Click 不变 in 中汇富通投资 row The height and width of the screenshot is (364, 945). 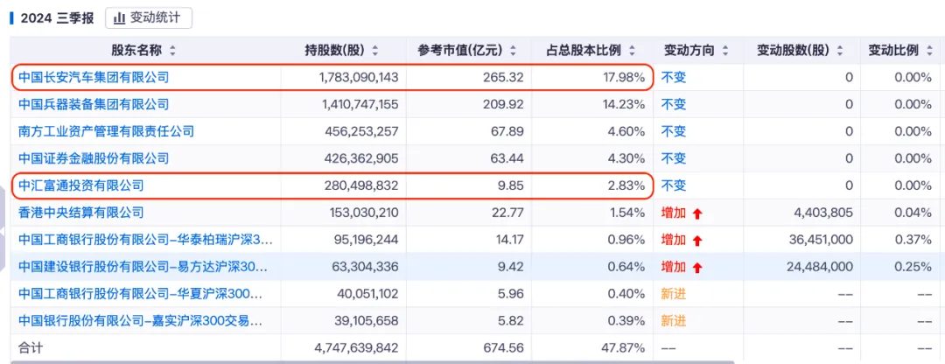(674, 185)
